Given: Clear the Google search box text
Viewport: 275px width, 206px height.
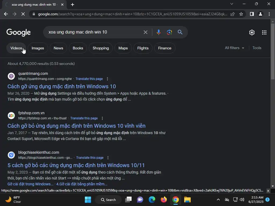Looking at the screenshot, I should [x=145, y=32].
